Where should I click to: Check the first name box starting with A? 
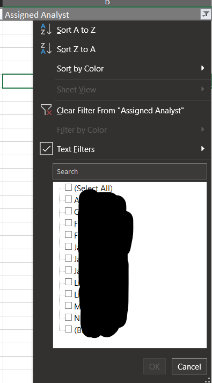pos(68,199)
